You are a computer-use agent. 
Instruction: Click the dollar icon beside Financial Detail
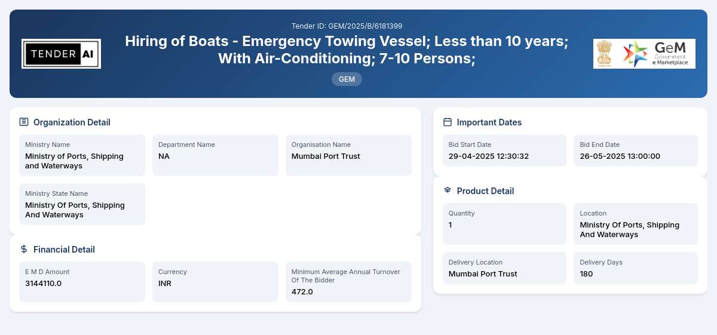coord(24,249)
